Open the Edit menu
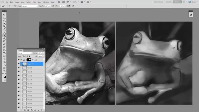Viewport: 199px width, 112px height. click(12, 2)
